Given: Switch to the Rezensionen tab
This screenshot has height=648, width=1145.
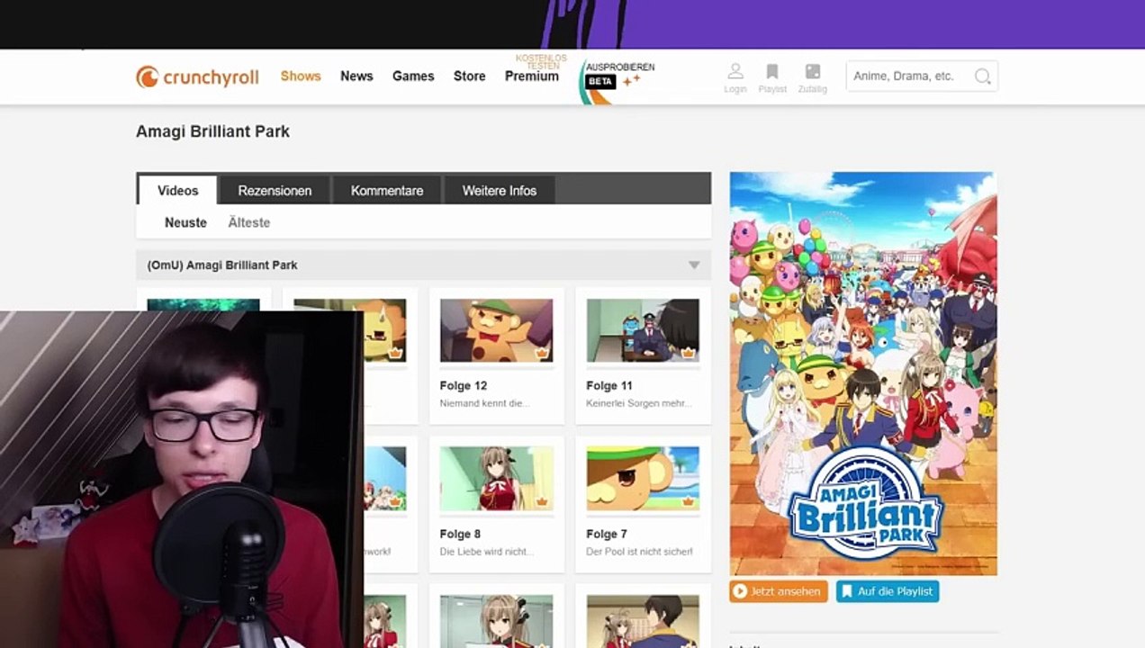Looking at the screenshot, I should 275,190.
